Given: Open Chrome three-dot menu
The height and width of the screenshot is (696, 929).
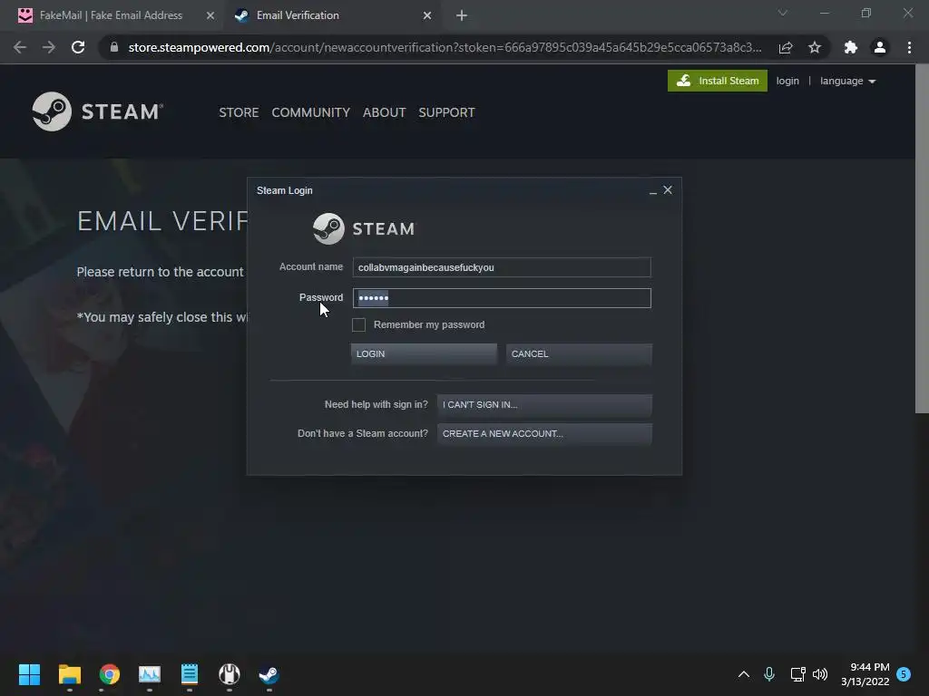Looking at the screenshot, I should pyautogui.click(x=909, y=47).
